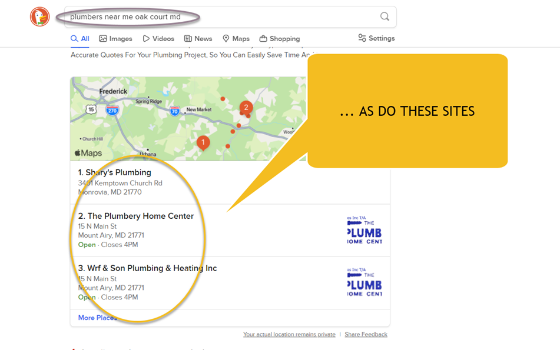This screenshot has width=560, height=350.
Task: Select the All results tab
Action: coord(80,39)
